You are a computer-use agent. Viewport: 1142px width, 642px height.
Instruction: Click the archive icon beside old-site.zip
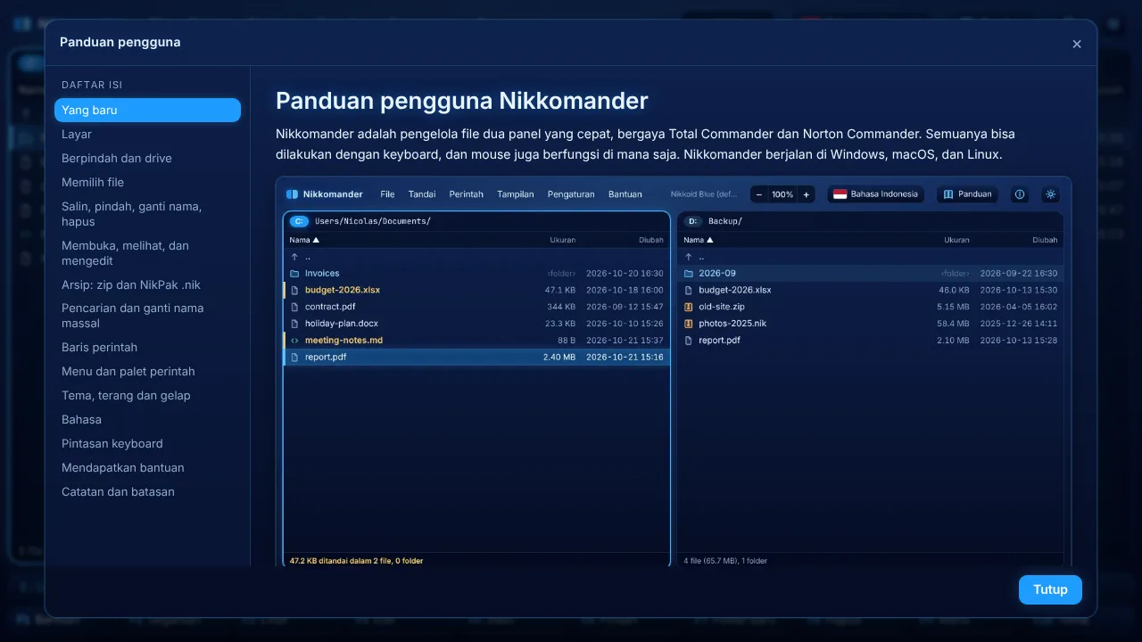click(688, 307)
